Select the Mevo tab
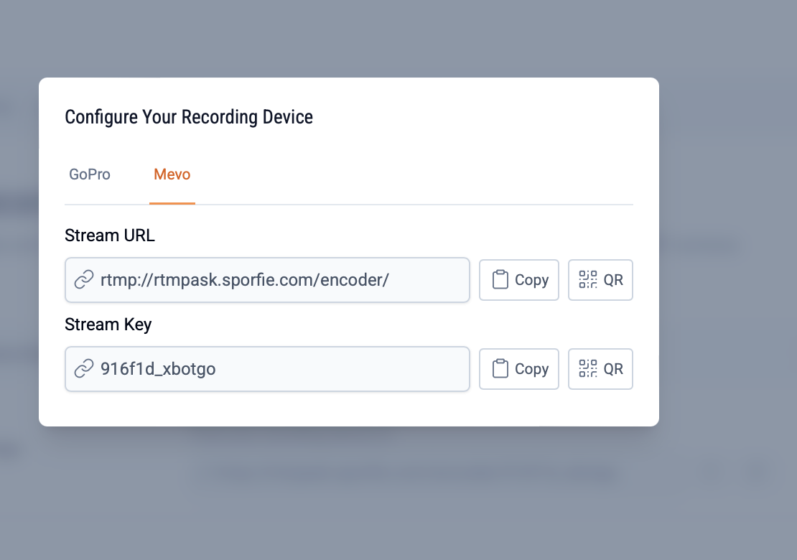 click(172, 174)
